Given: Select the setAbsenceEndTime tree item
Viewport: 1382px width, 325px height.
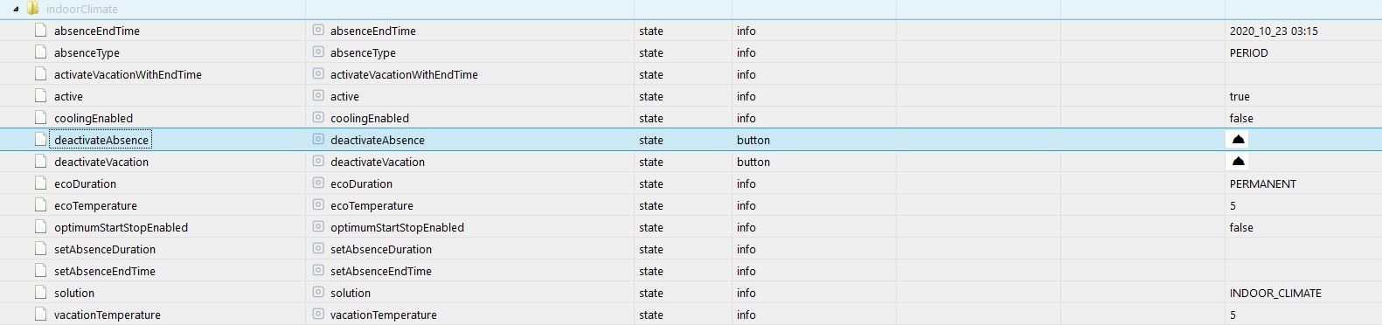Looking at the screenshot, I should point(105,271).
